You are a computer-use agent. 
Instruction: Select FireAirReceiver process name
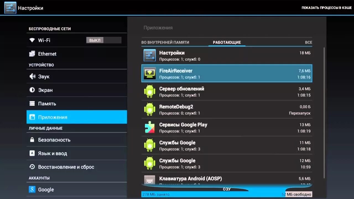tap(176, 71)
